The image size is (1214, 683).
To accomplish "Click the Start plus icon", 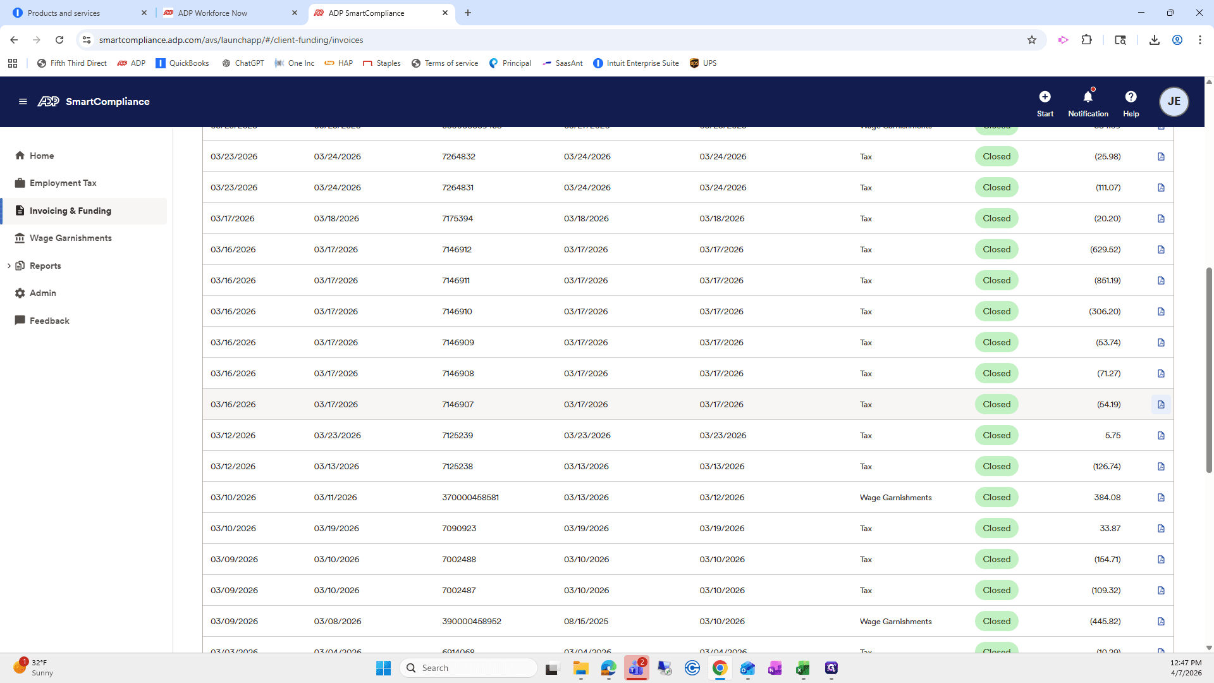I will [1045, 97].
